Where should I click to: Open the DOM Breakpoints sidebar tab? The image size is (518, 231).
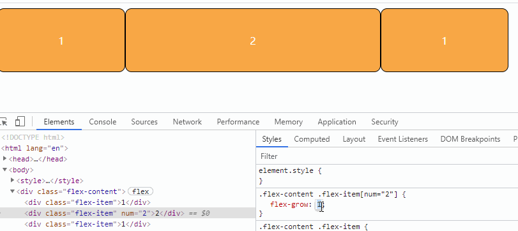470,139
